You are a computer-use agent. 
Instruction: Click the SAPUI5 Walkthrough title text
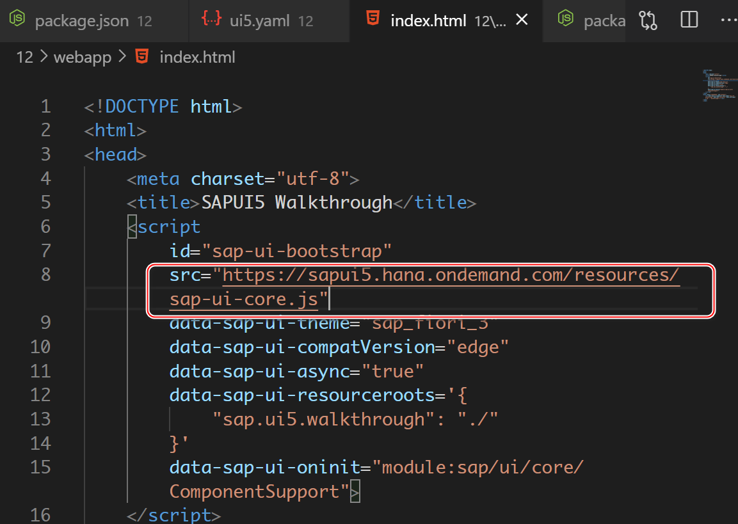[297, 203]
